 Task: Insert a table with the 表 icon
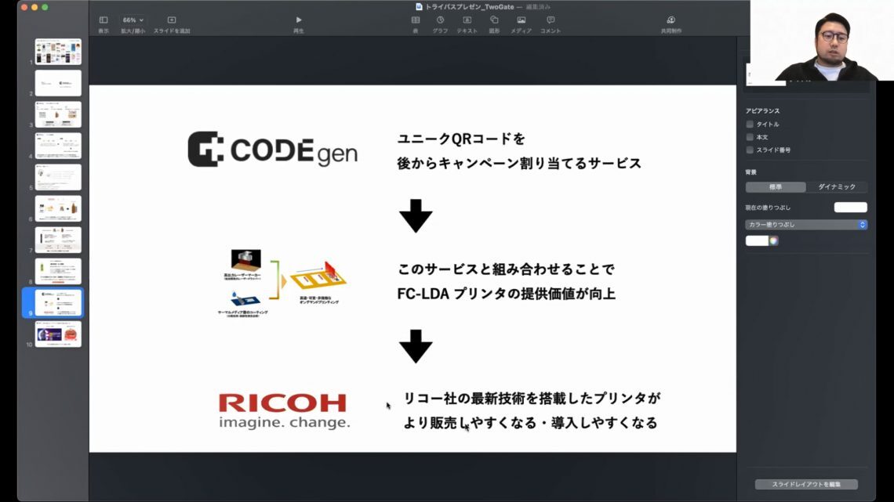pos(416,20)
